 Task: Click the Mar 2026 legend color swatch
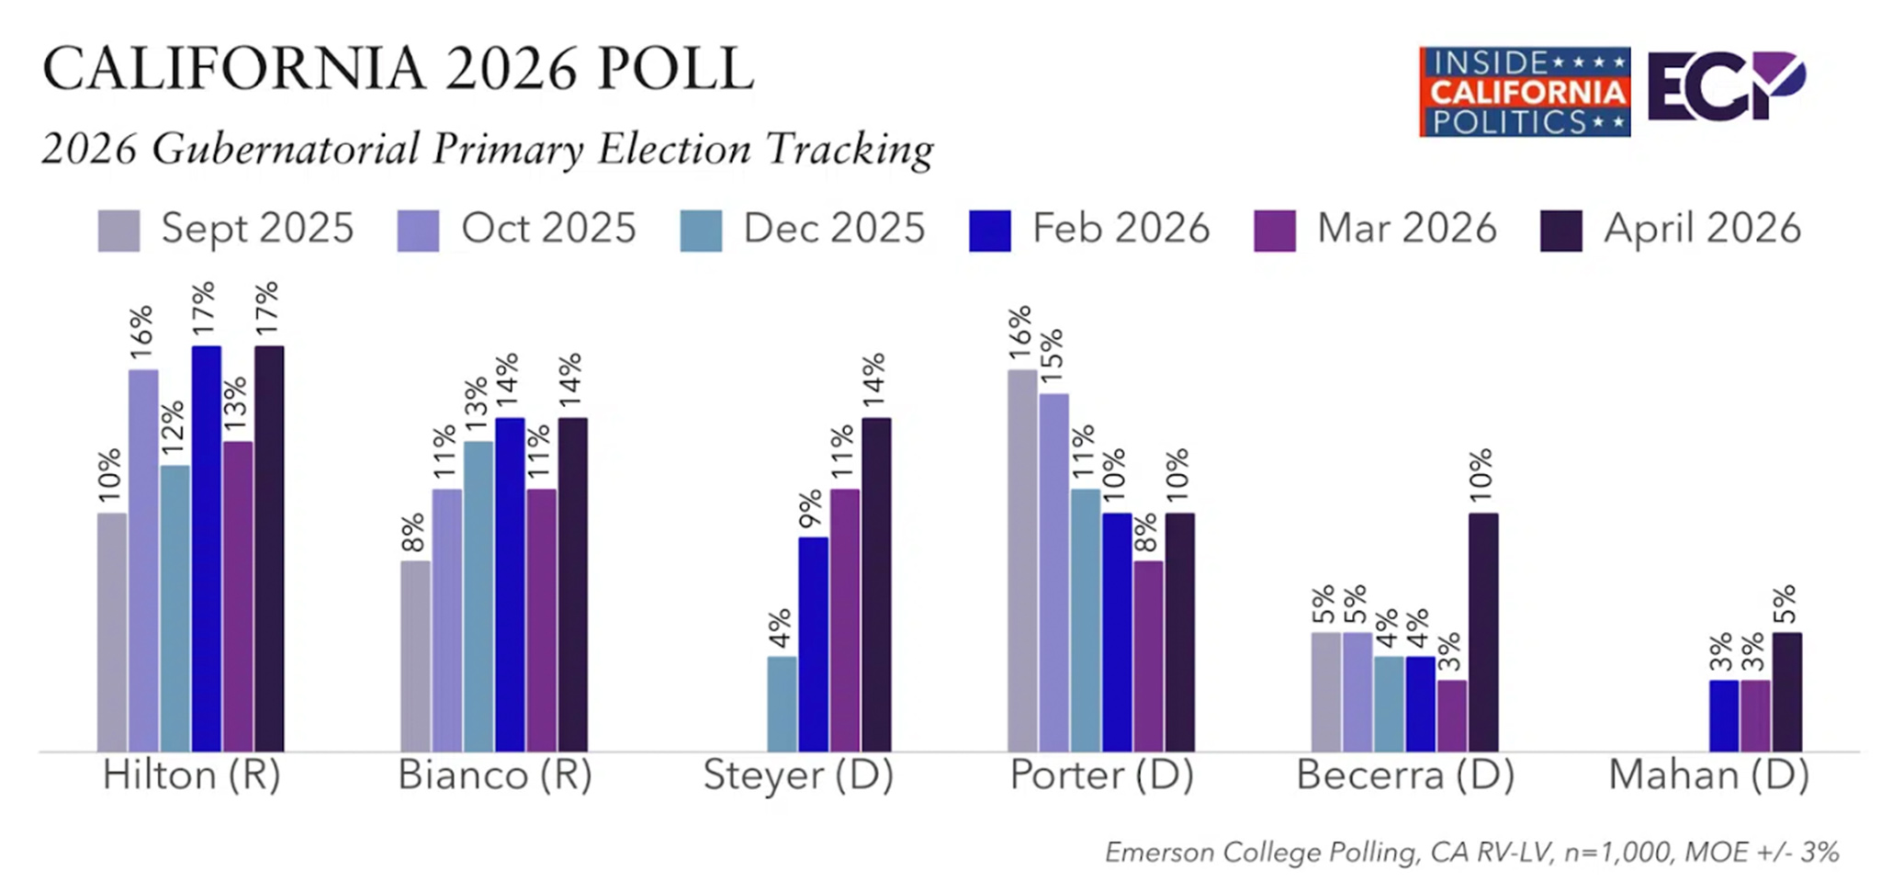1274,230
